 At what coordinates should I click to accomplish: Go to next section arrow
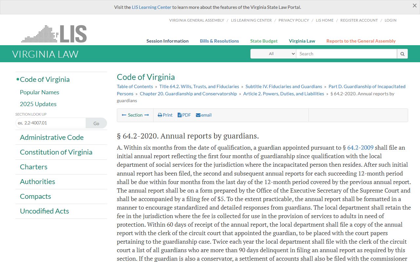coord(147,115)
